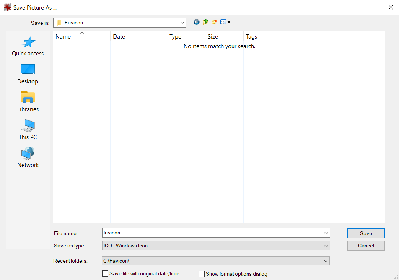Viewport: 399px width, 280px height.
Task: Click the Save button
Action: (x=366, y=233)
